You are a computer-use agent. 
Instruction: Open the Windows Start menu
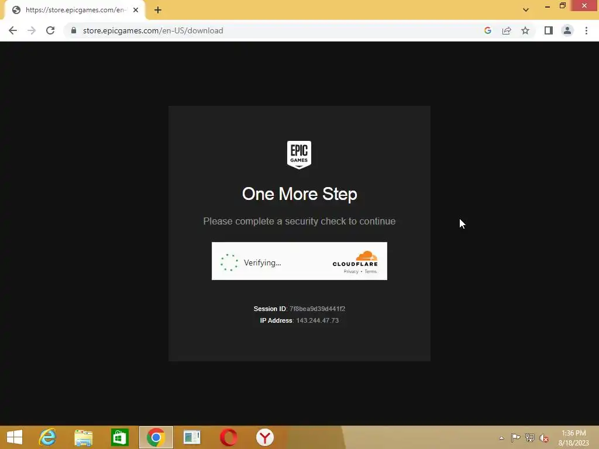[x=15, y=437]
